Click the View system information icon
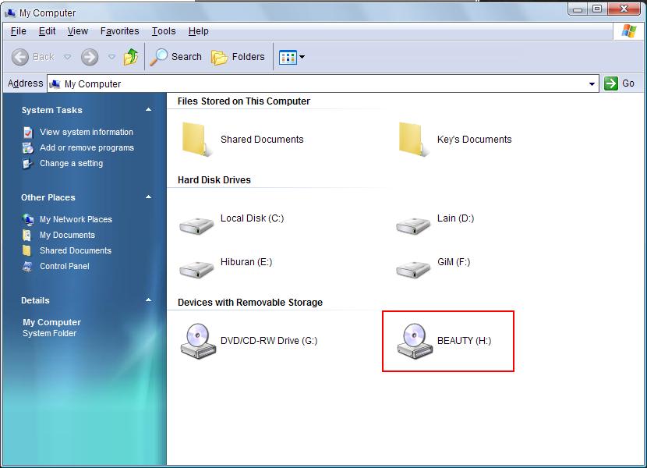 click(x=28, y=132)
